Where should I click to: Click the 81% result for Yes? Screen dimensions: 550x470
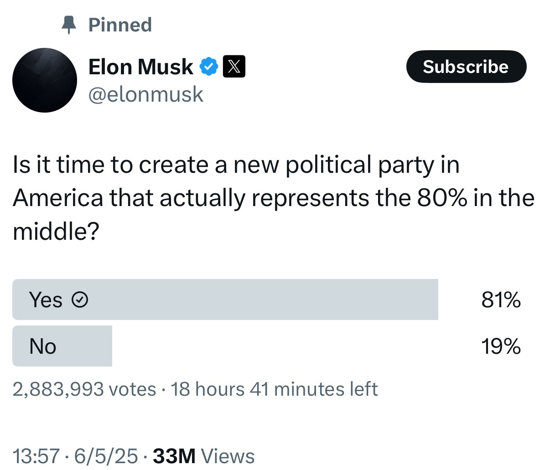coord(501,300)
